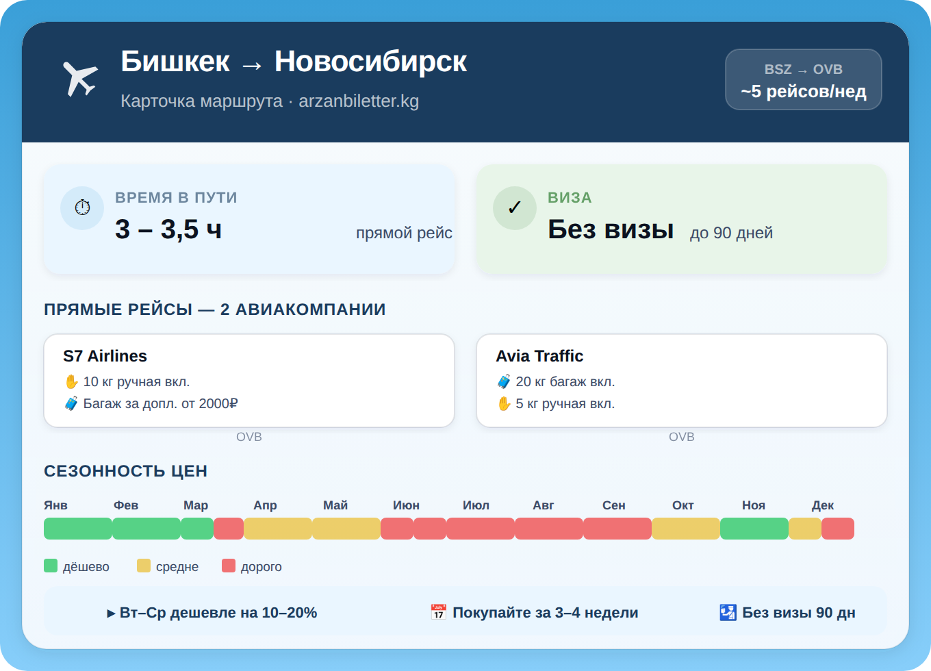Screen dimensions: 931x671
Task: Click the '~5 рейсов/нед' button
Action: 803,90
